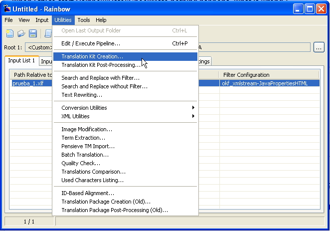This screenshot has height=231, width=330.
Task: Open Translation Kit Post-Processing entry
Action: 101,65
